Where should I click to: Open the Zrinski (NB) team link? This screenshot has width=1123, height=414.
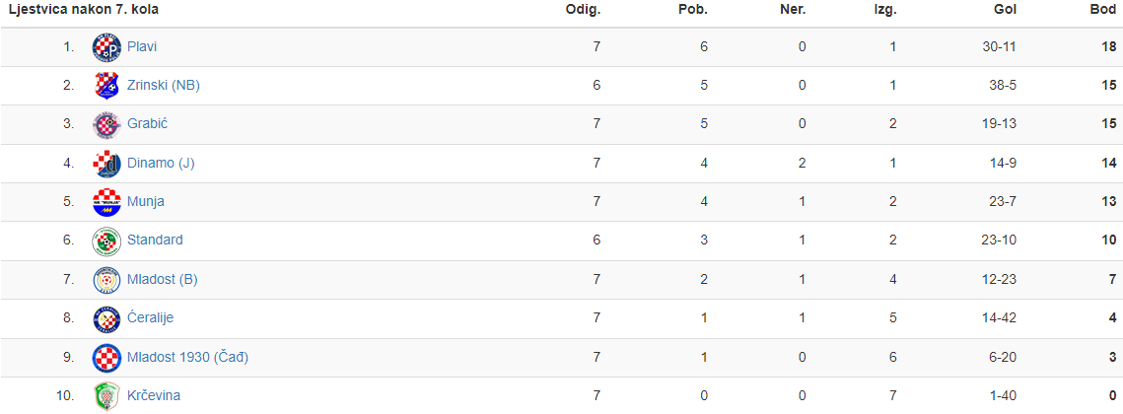click(x=164, y=86)
